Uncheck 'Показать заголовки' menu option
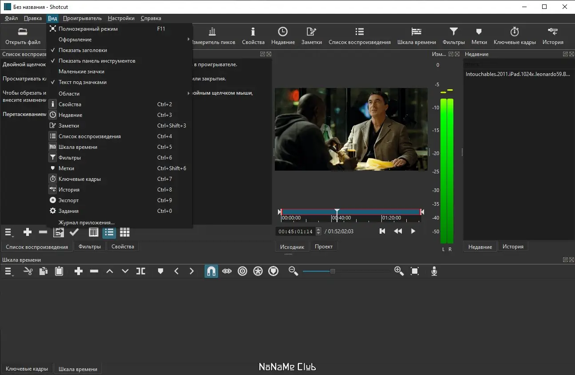575x375 pixels. (83, 50)
